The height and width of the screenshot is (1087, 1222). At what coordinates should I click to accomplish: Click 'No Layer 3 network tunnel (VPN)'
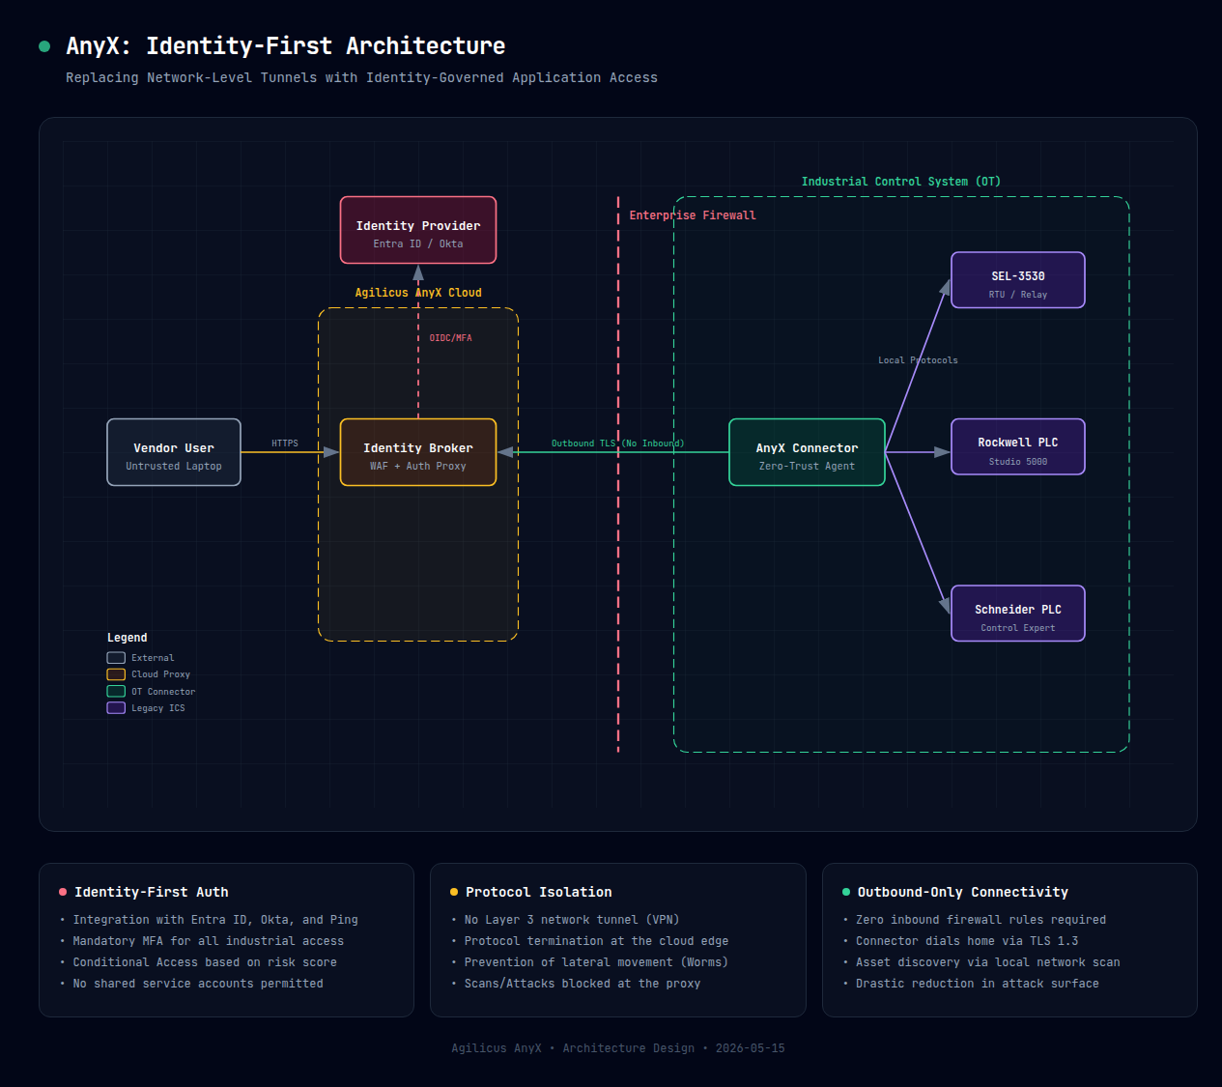coord(572,920)
